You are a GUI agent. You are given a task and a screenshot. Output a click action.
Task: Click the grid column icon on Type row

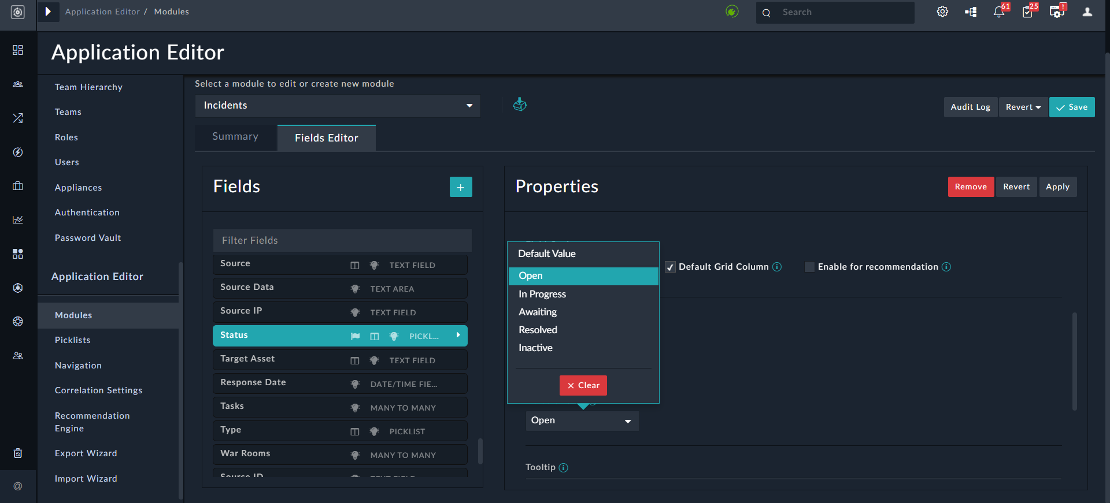coord(355,431)
